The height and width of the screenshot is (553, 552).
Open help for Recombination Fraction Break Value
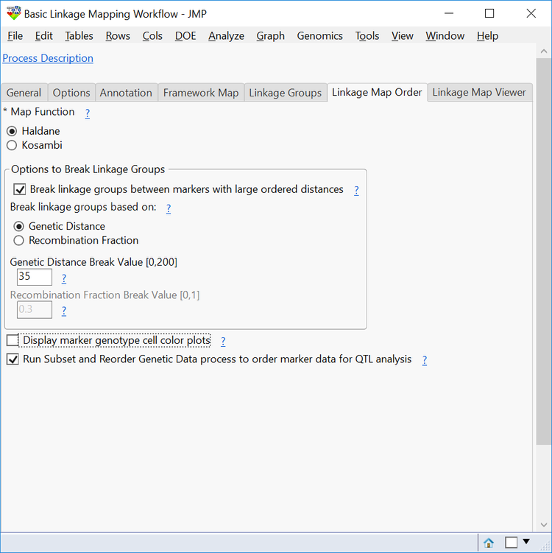click(x=64, y=311)
